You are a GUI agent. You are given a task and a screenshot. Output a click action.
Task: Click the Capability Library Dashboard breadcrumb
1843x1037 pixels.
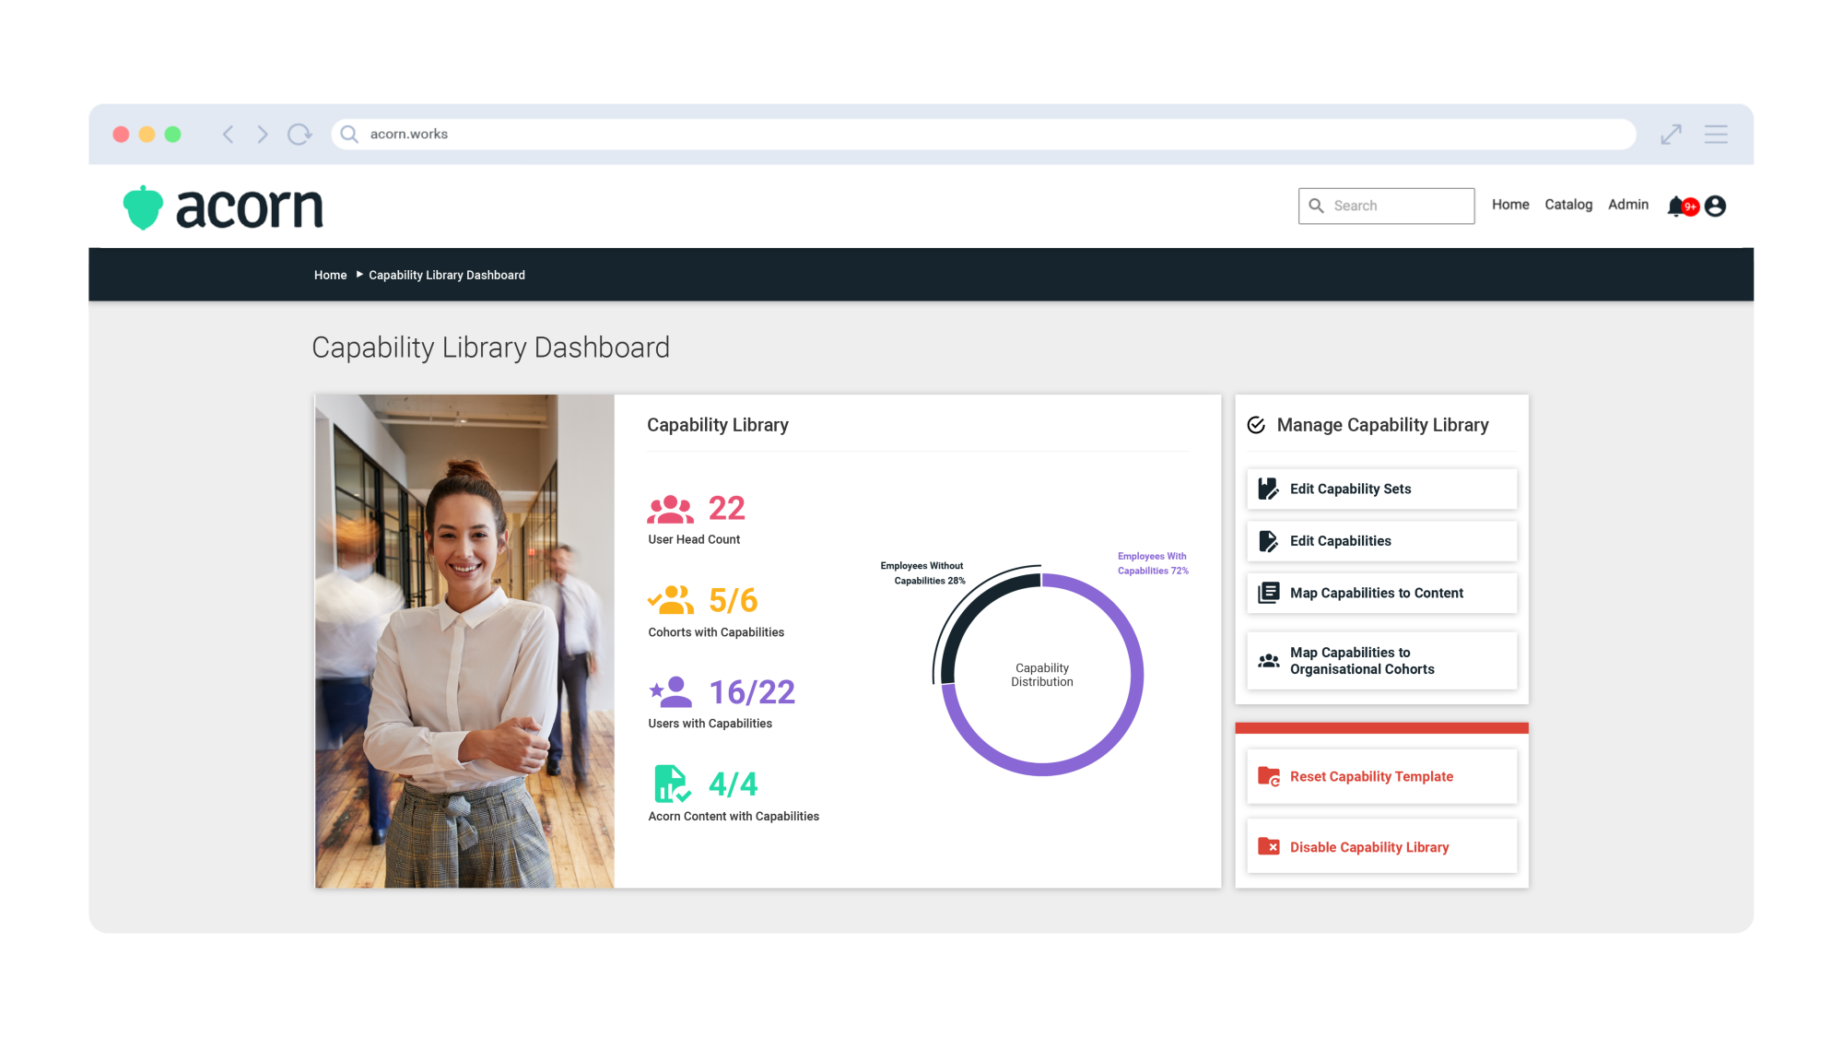click(447, 275)
